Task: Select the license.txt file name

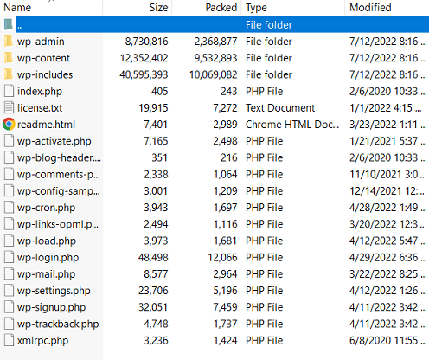Action: coord(40,108)
